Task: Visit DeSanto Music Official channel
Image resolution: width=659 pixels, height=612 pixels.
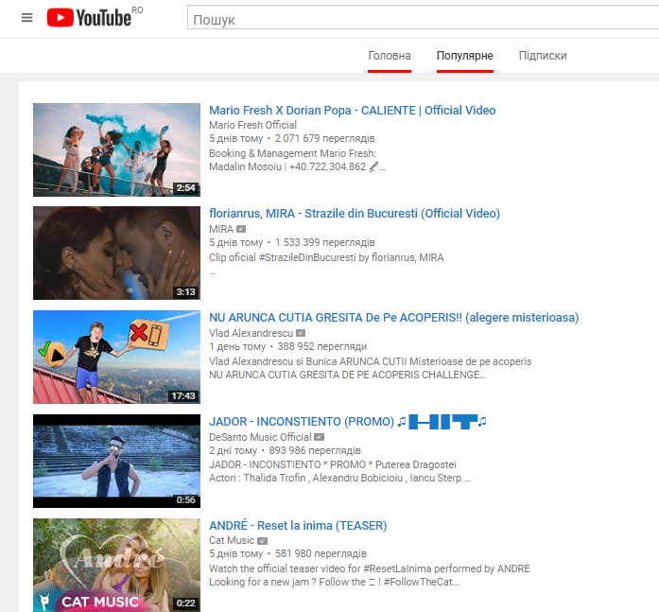Action: [x=260, y=437]
